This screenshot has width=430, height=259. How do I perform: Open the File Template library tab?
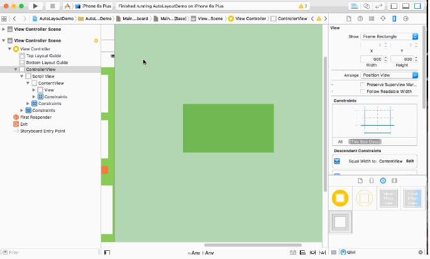coord(360,180)
